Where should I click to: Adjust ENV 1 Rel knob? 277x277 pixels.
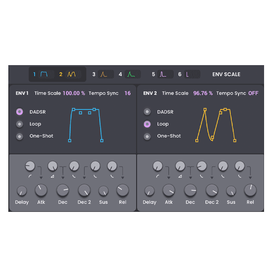(123, 190)
